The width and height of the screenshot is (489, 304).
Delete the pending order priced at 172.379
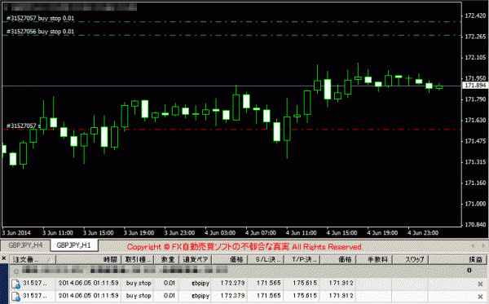click(x=480, y=296)
